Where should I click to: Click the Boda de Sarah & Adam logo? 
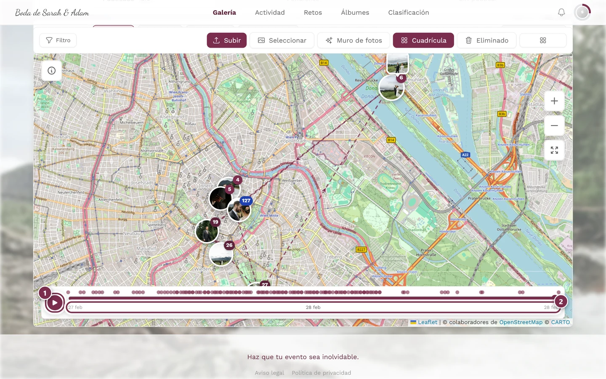pyautogui.click(x=52, y=13)
